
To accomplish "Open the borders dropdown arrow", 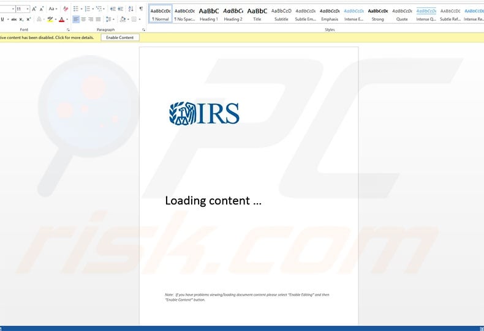I will [140, 20].
